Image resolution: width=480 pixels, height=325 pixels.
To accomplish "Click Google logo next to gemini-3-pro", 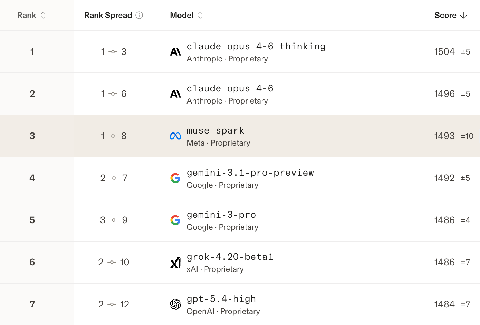I will pyautogui.click(x=175, y=220).
